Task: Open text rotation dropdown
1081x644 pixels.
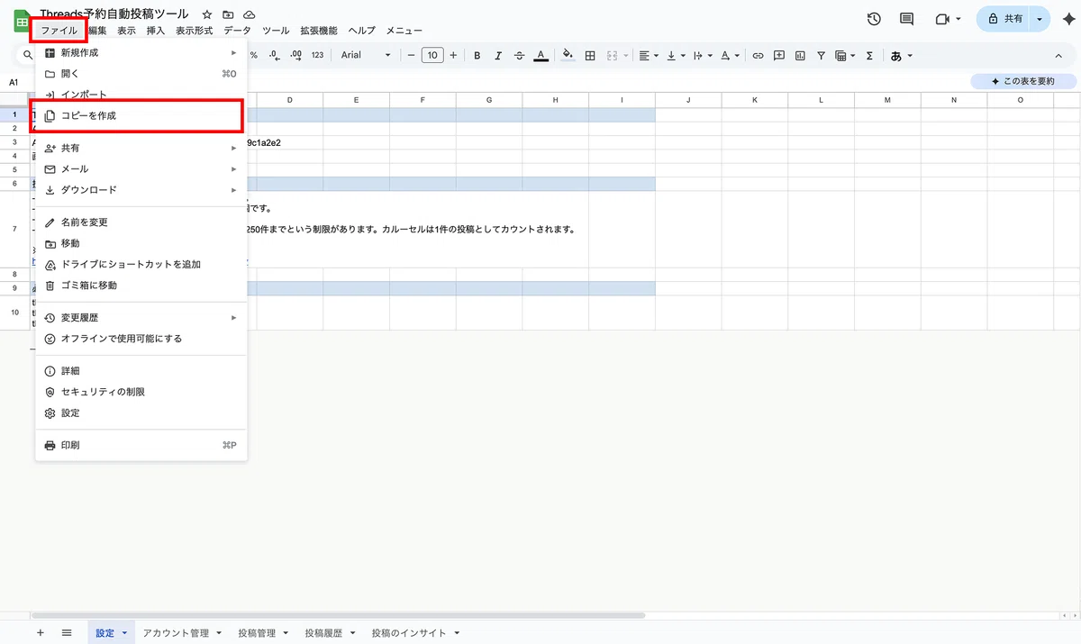Action: coord(730,55)
